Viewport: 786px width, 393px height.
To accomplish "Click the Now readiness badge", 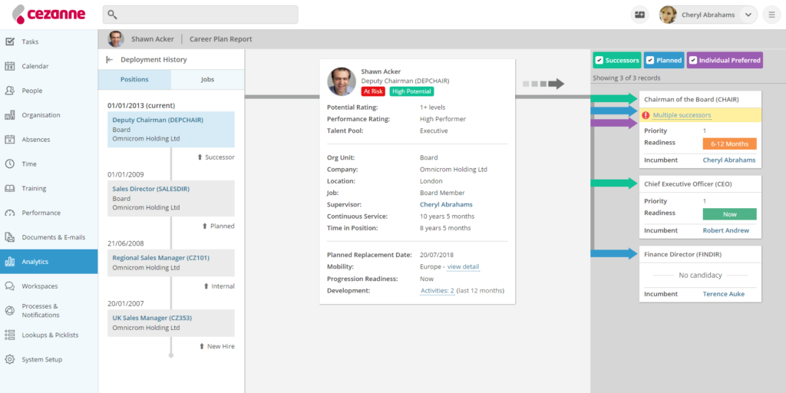I will click(x=729, y=214).
